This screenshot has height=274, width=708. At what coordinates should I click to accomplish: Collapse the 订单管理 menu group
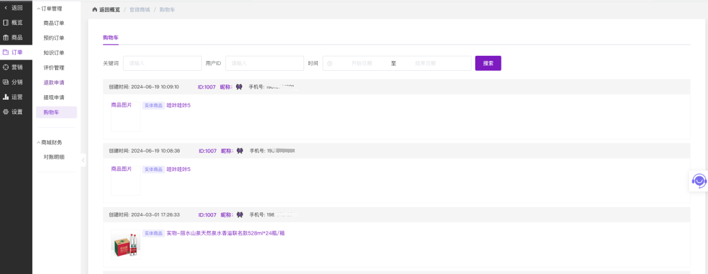tap(49, 9)
